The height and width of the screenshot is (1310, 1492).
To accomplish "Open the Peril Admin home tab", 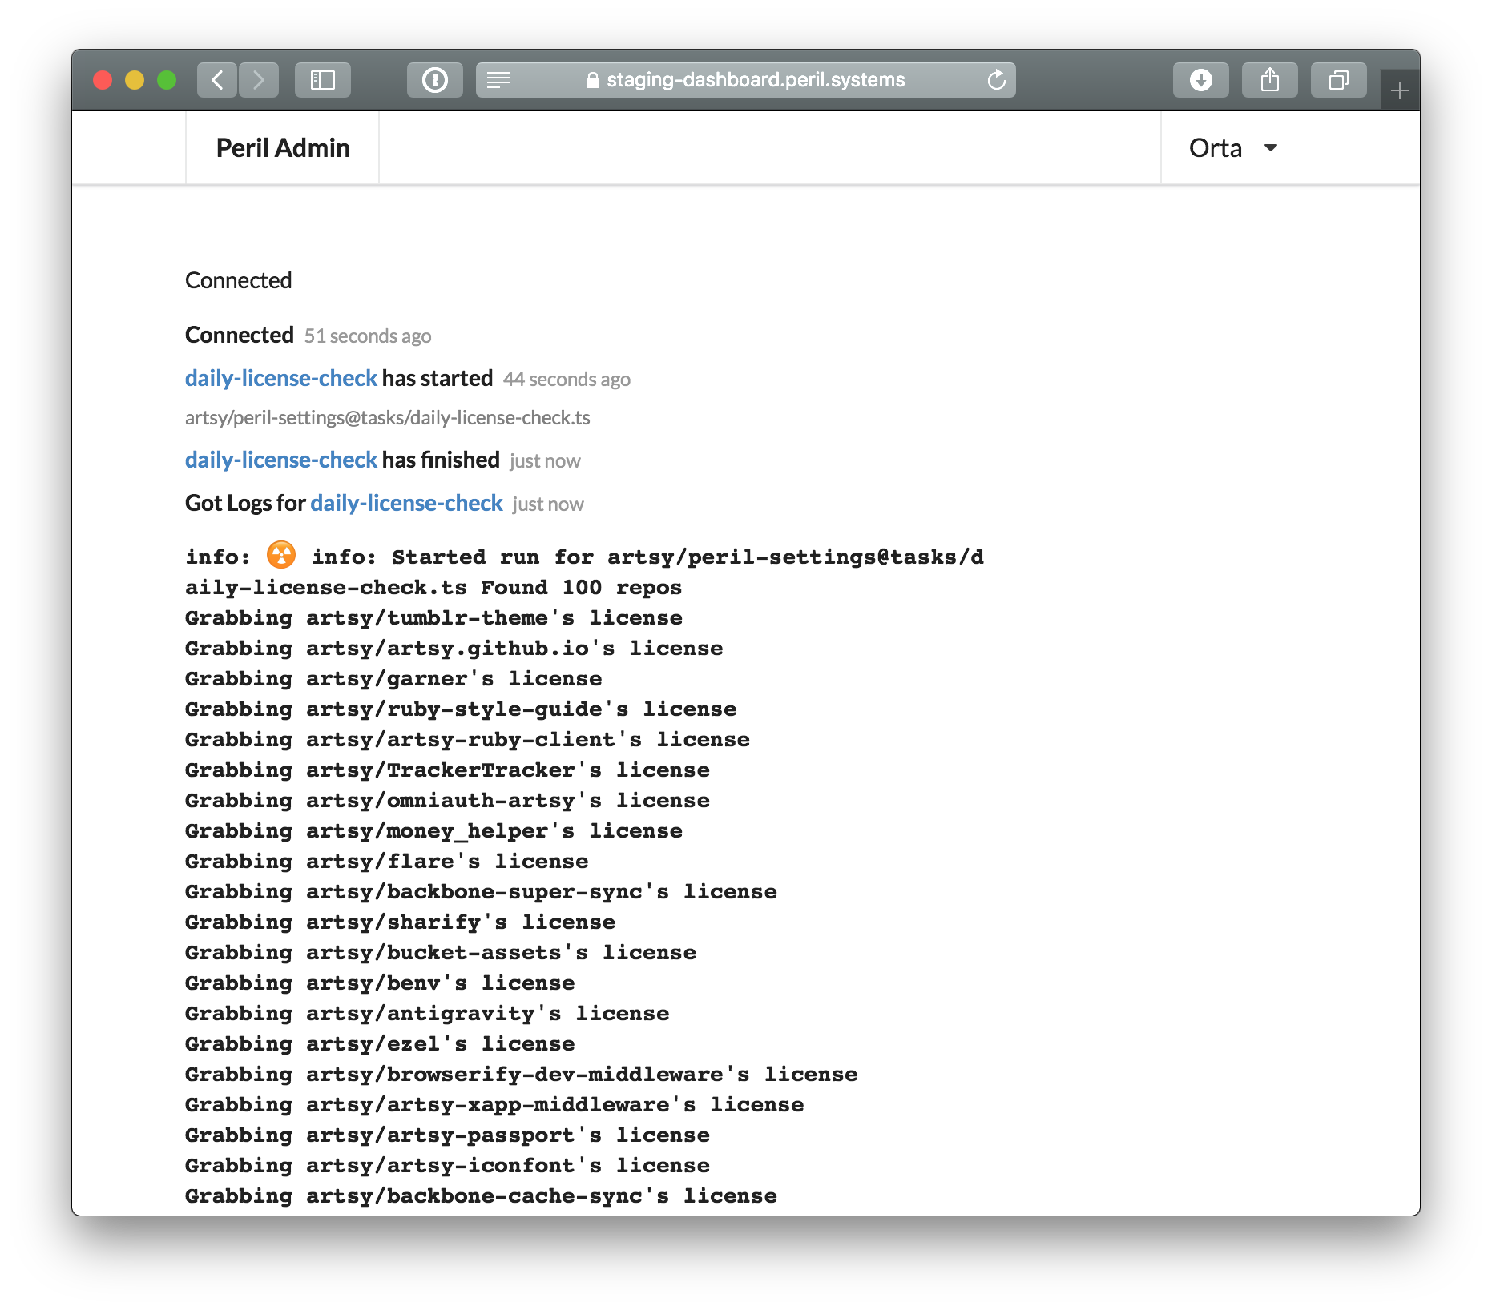I will pyautogui.click(x=283, y=148).
